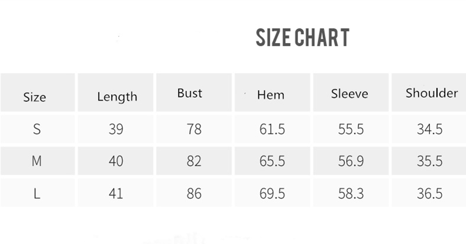
Task: Click the M size row label
Action: point(37,161)
